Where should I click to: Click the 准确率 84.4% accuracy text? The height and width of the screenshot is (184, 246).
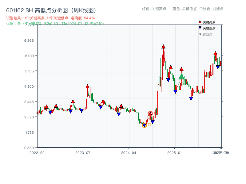point(82,18)
